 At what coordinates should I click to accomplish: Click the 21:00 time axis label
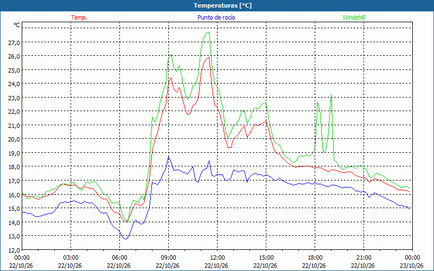tap(363, 257)
